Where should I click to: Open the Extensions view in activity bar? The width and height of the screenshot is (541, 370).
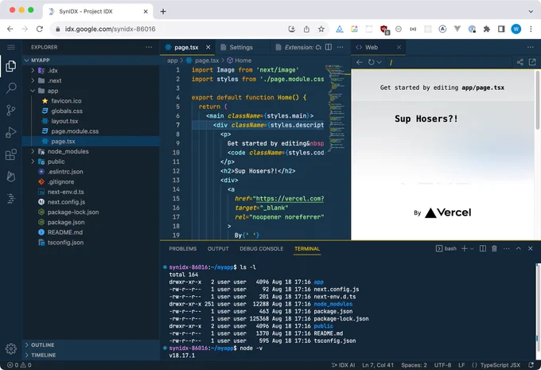10,154
